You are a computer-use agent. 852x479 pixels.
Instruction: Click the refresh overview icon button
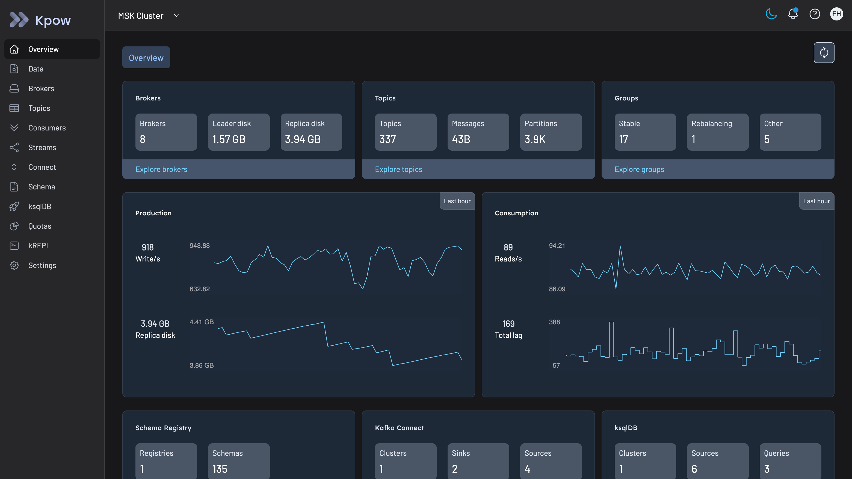pyautogui.click(x=824, y=53)
